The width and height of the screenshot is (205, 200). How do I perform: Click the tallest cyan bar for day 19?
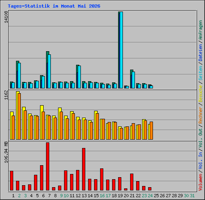click(x=121, y=50)
